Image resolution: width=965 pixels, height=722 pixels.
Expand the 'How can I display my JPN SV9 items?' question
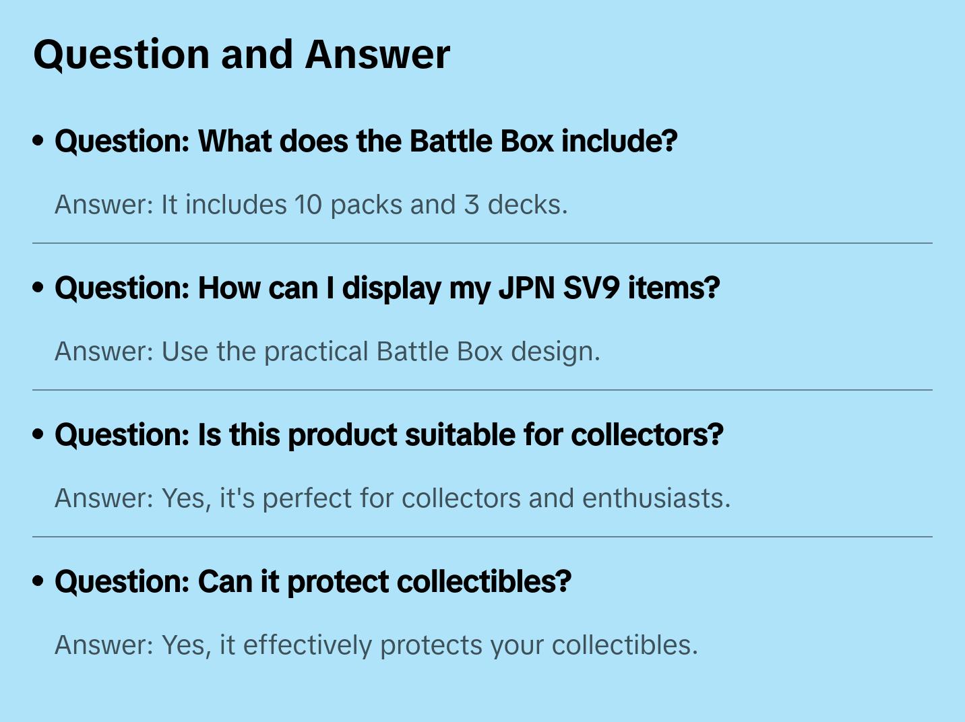387,288
